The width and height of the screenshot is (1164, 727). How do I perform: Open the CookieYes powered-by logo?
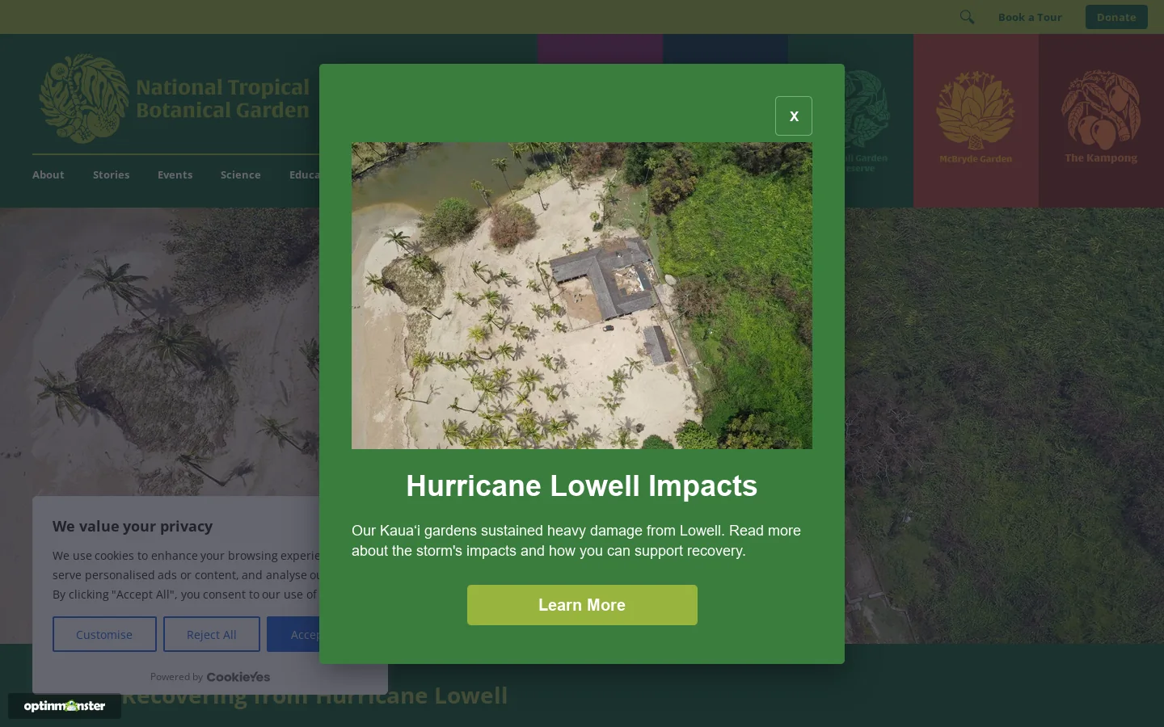238,677
